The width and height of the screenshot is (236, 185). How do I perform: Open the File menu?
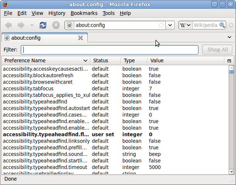[x=8, y=13]
